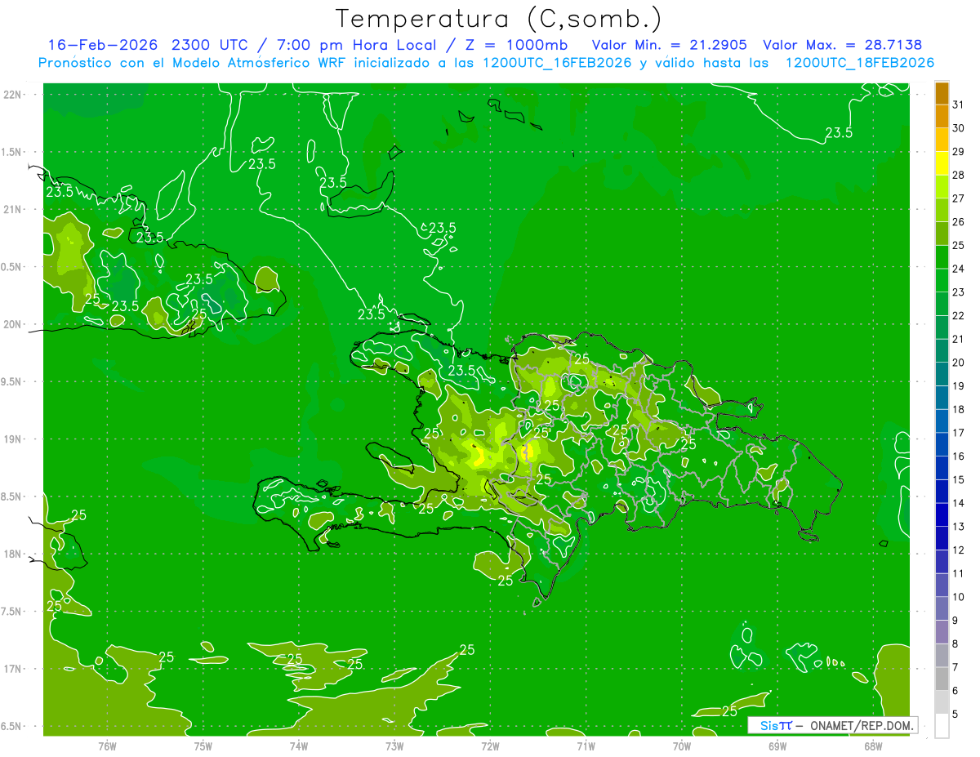Click the white swatch below 5 in legend

(942, 726)
